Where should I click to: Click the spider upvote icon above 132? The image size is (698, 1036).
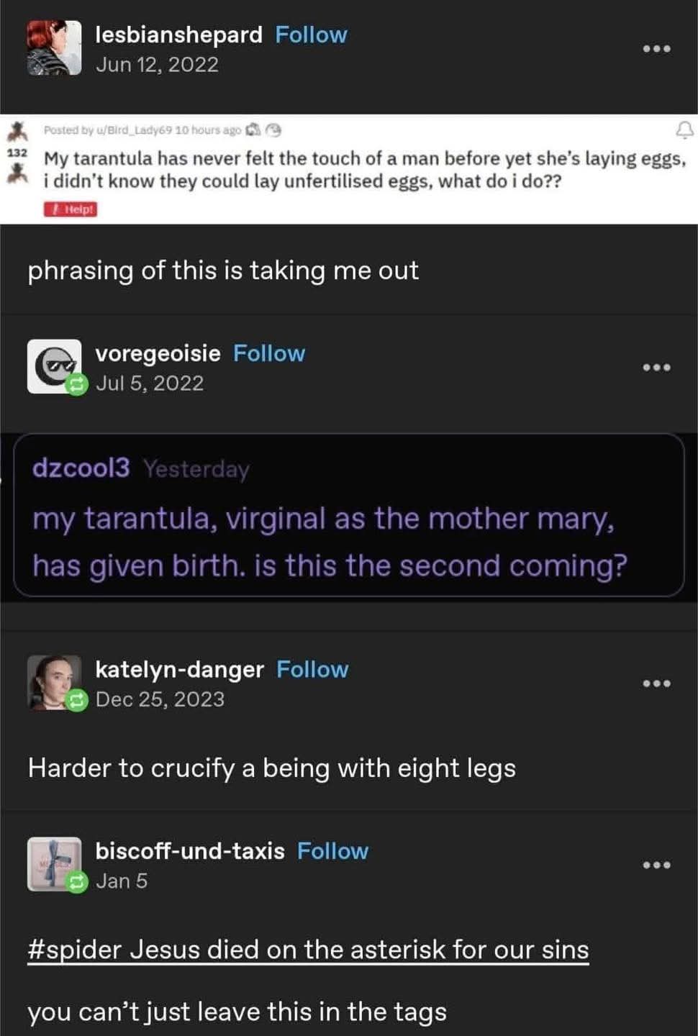[x=17, y=132]
